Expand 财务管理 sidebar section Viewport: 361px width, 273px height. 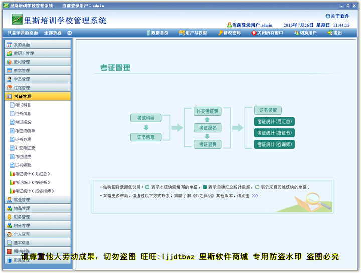click(38, 217)
